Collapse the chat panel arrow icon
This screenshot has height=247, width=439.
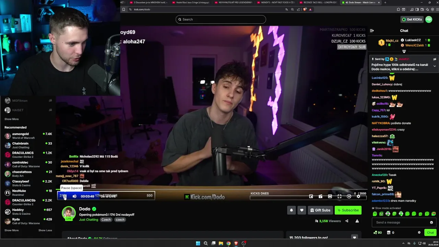pos(372,31)
